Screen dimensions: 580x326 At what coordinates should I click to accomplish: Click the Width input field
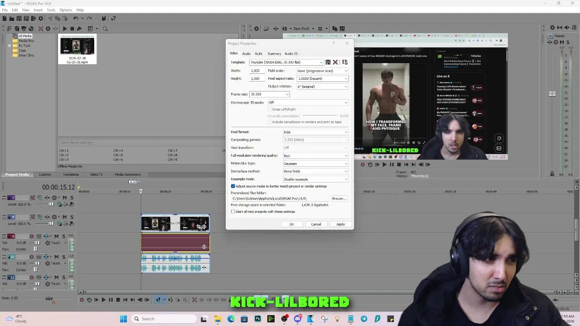(x=256, y=71)
